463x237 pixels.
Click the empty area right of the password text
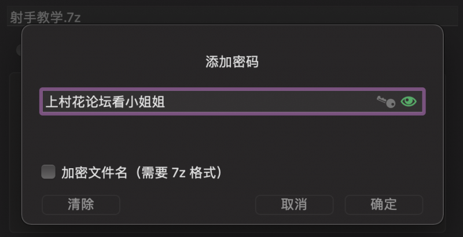click(x=272, y=102)
